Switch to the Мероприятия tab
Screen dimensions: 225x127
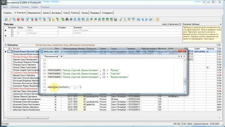(x=34, y=13)
